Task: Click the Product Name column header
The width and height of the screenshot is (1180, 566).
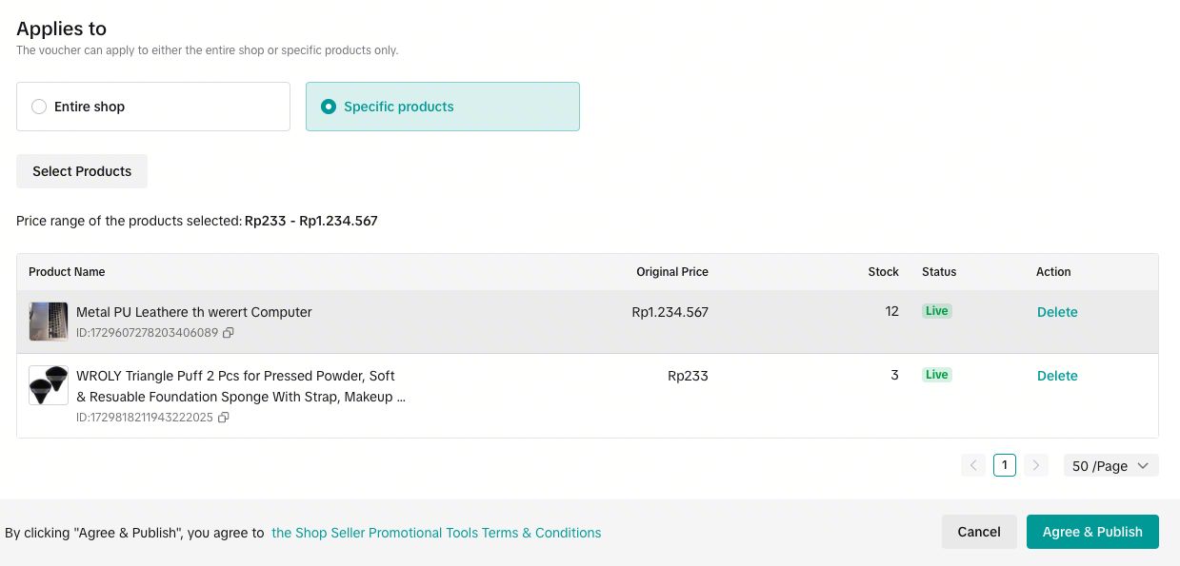Action: tap(67, 272)
